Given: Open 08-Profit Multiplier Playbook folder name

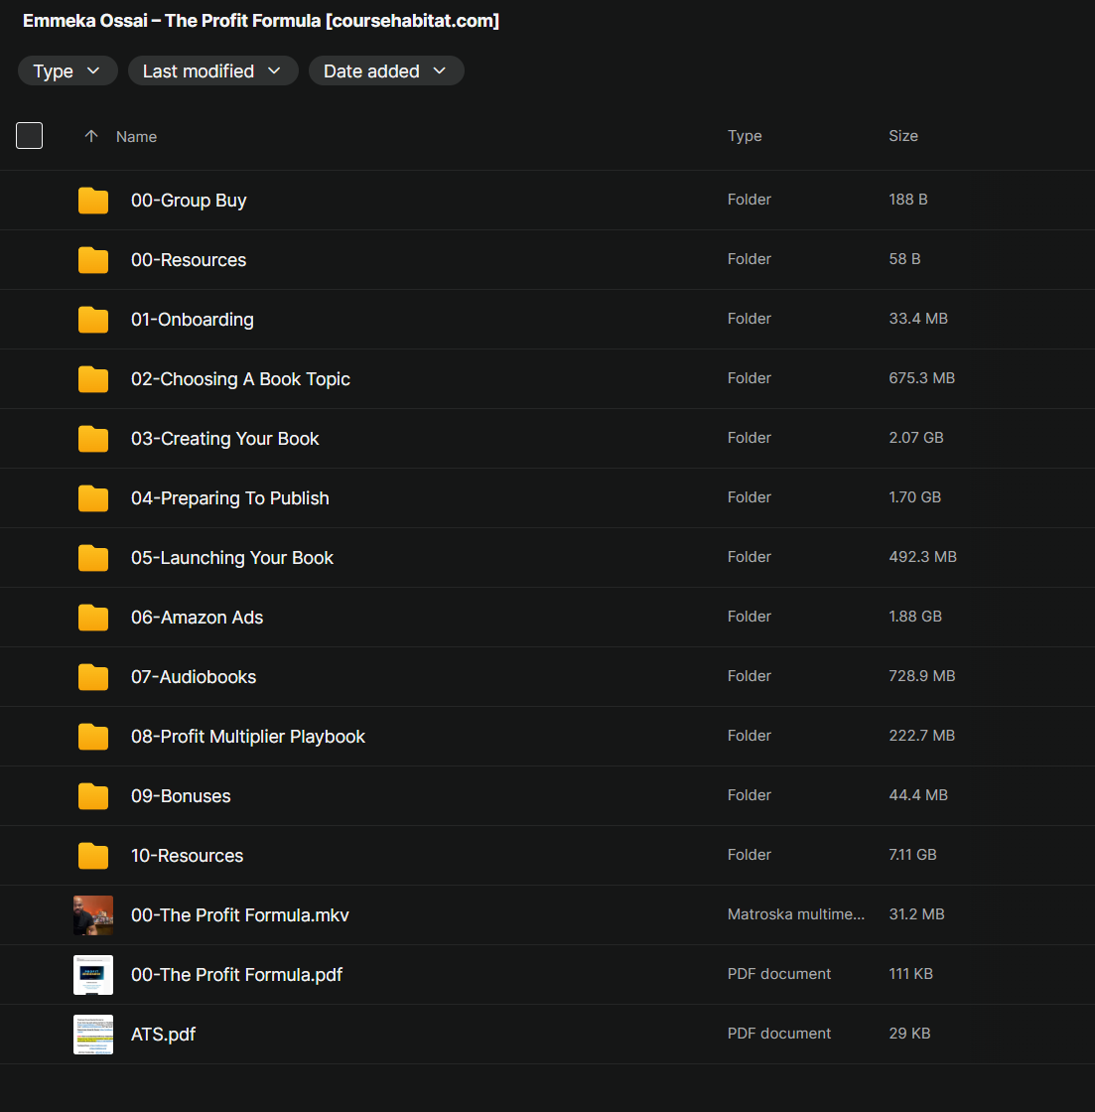Looking at the screenshot, I should (248, 737).
